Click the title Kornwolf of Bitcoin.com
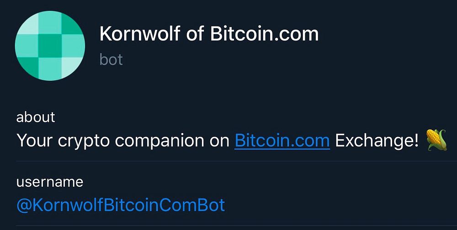The height and width of the screenshot is (230, 457). tap(209, 35)
